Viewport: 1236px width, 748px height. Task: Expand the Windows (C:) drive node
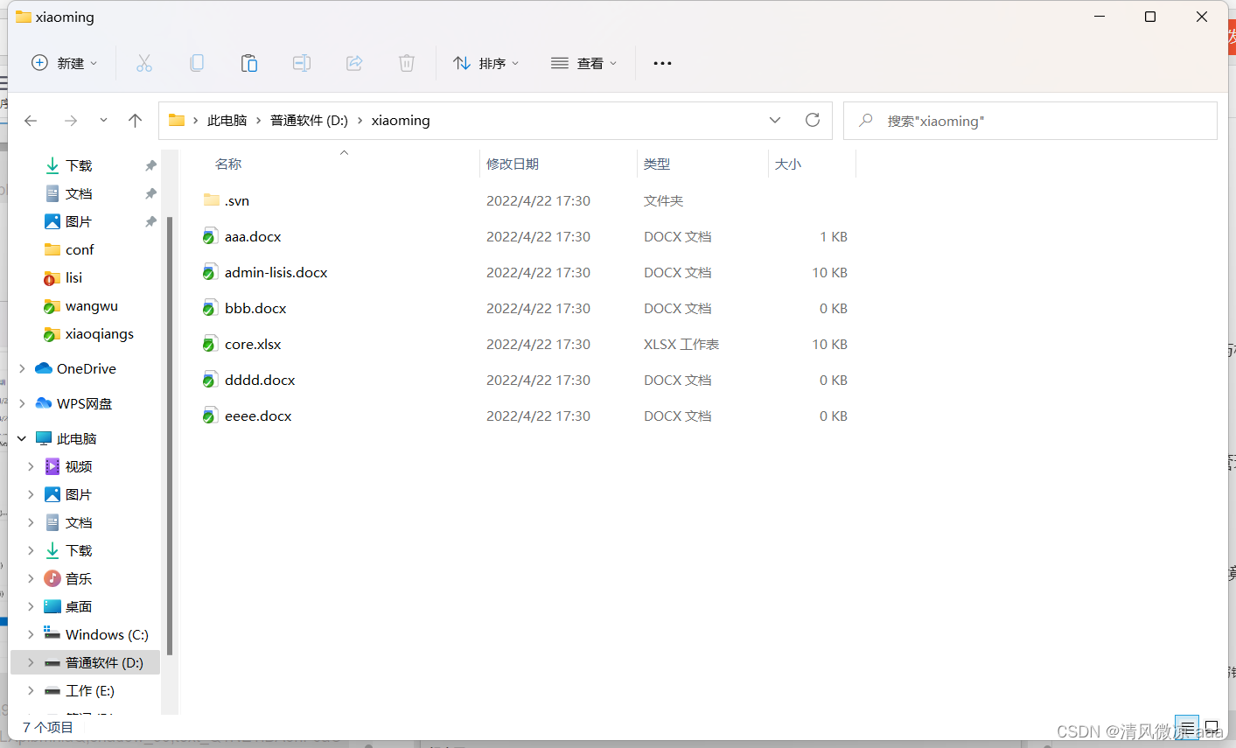coord(31,634)
